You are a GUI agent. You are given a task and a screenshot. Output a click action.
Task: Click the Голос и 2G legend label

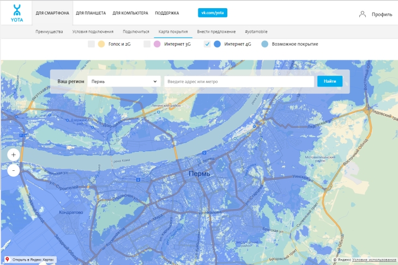pyautogui.click(x=119, y=44)
